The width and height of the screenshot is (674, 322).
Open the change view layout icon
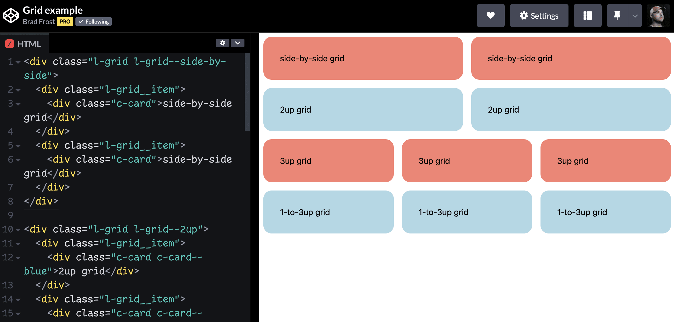(588, 16)
